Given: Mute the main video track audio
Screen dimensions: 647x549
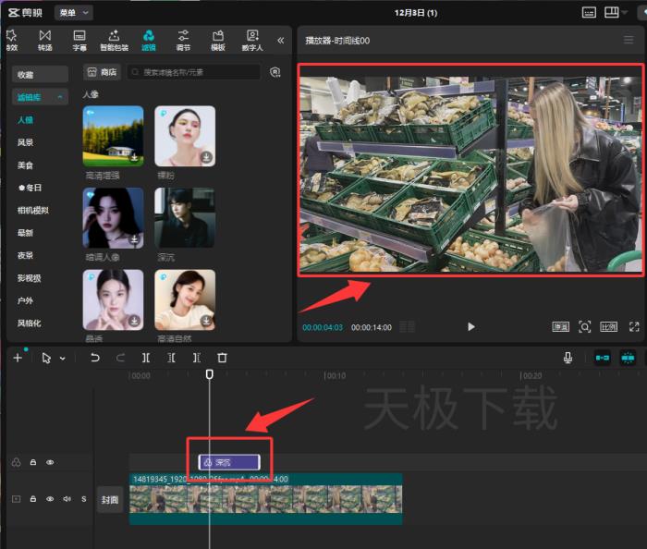Looking at the screenshot, I should (67, 499).
